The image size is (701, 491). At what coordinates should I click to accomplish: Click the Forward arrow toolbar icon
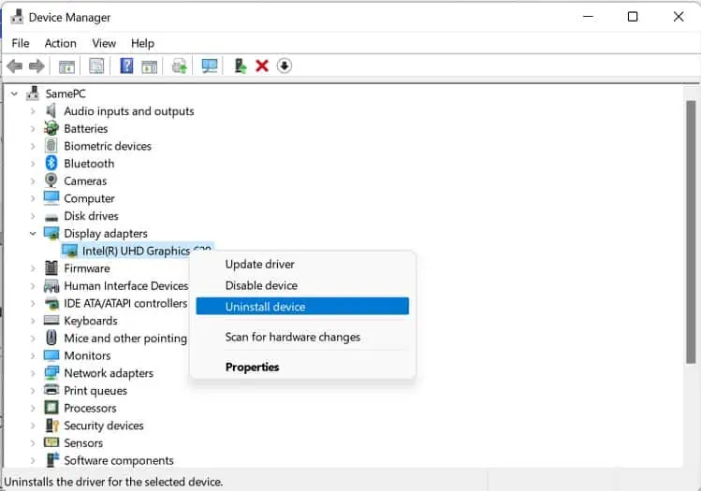[37, 65]
